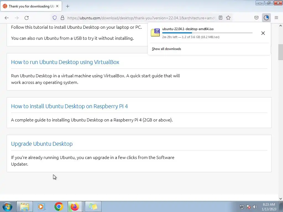This screenshot has width=283, height=212.
Task: Switch to Firefox taskbar button
Action: (75, 206)
